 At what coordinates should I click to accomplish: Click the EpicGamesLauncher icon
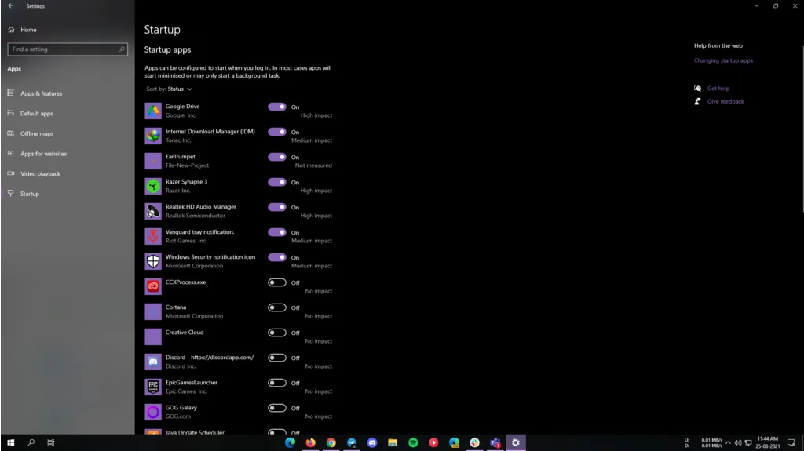[152, 387]
